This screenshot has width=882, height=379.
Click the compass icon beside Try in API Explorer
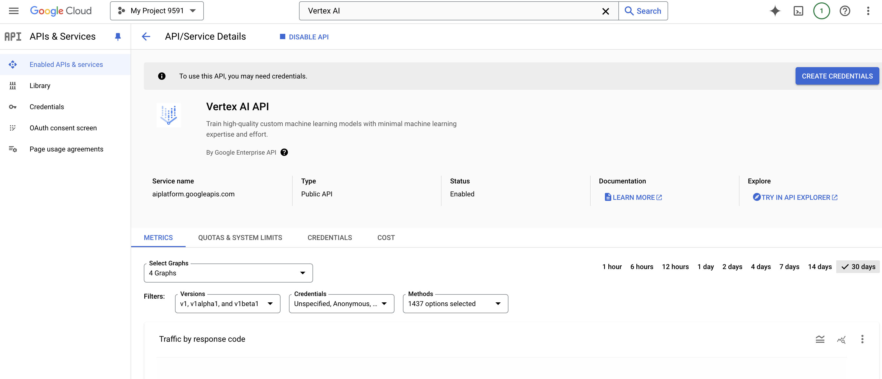(x=757, y=197)
